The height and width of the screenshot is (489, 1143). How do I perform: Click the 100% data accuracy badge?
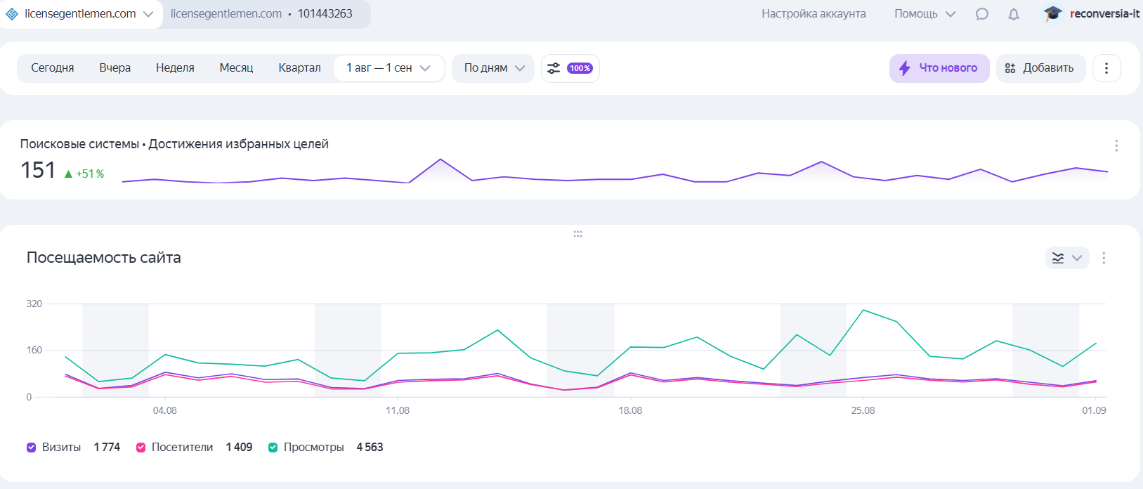[x=580, y=68]
